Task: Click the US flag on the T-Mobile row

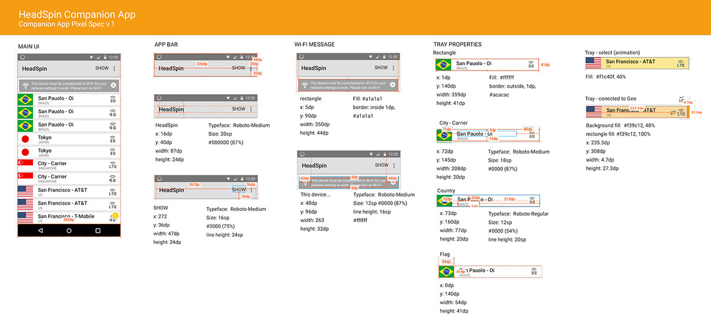Action: [x=25, y=218]
